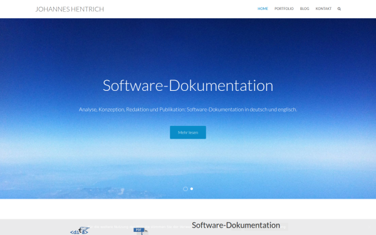Image resolution: width=376 pixels, height=235 pixels.
Task: Click the PDF icon image
Action: click(141, 231)
